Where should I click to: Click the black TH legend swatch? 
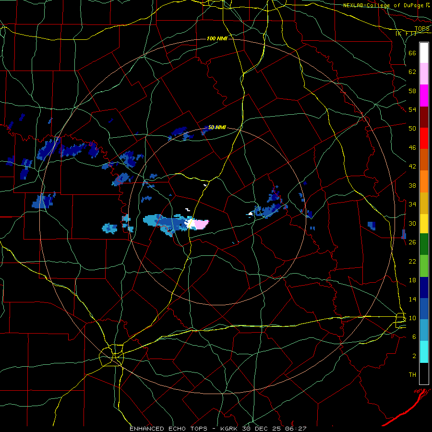424,373
